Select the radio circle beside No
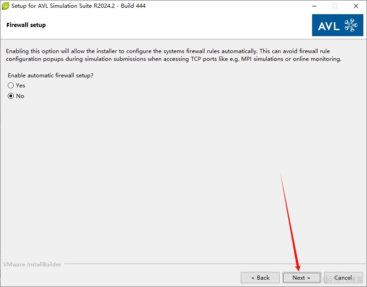 (x=11, y=96)
